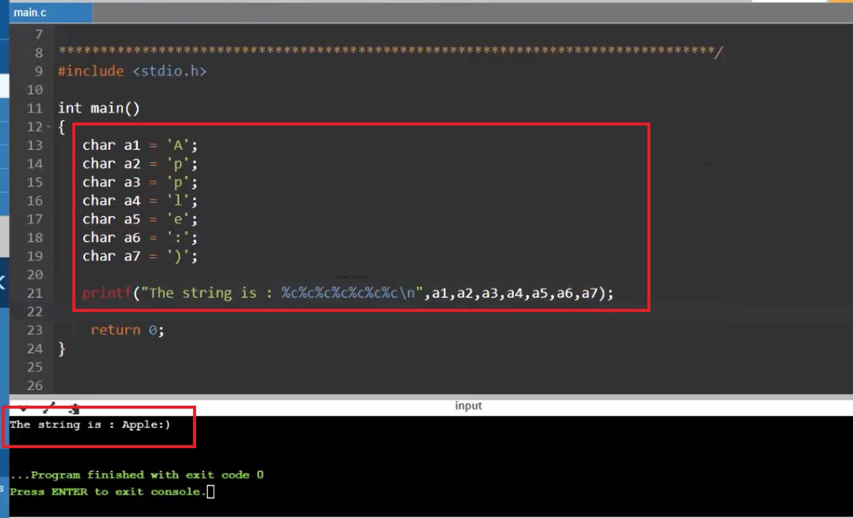Click the green 's' indicator at bottom-left
This screenshot has height=518, width=853.
[x=3, y=490]
